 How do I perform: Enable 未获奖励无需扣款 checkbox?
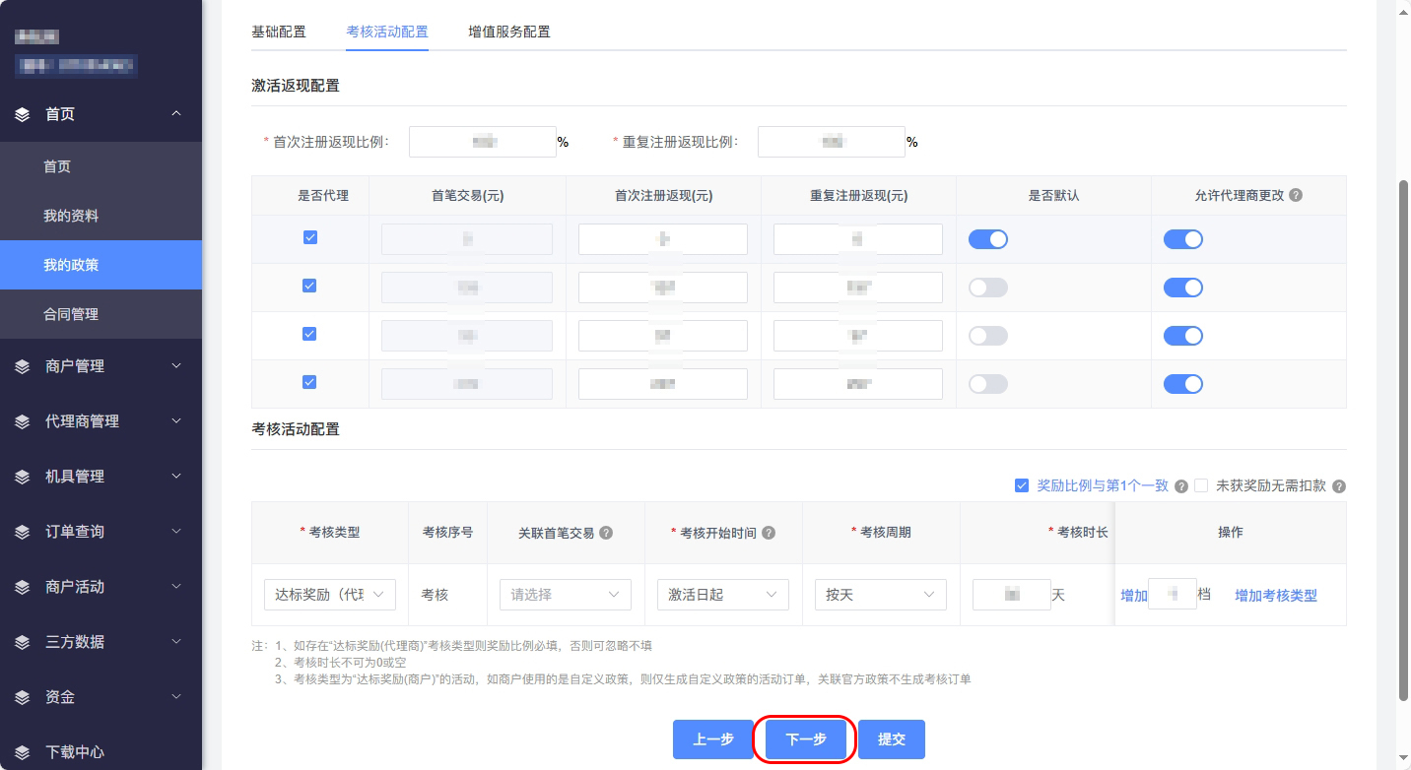[x=1201, y=485]
